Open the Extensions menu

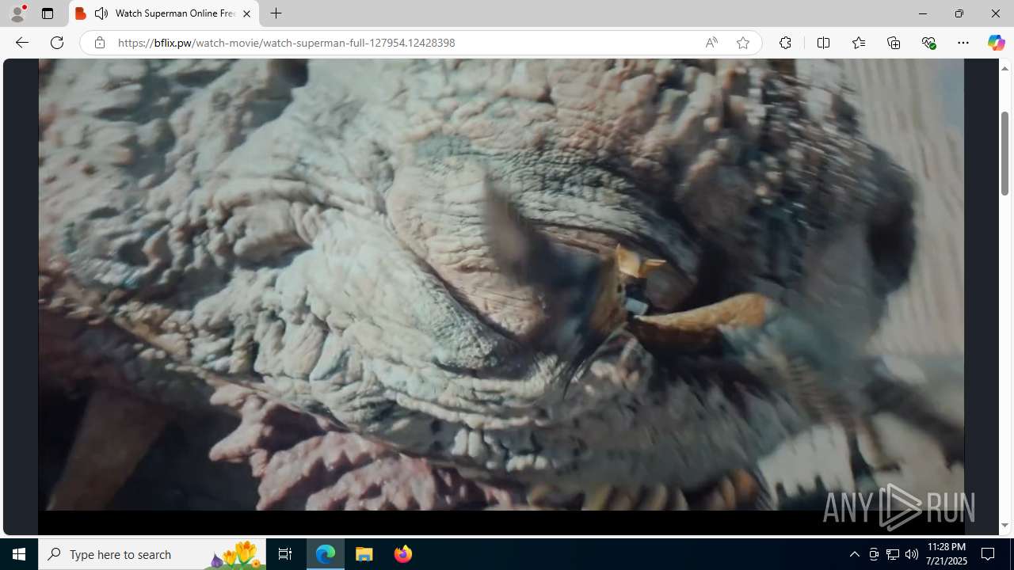[x=785, y=43]
